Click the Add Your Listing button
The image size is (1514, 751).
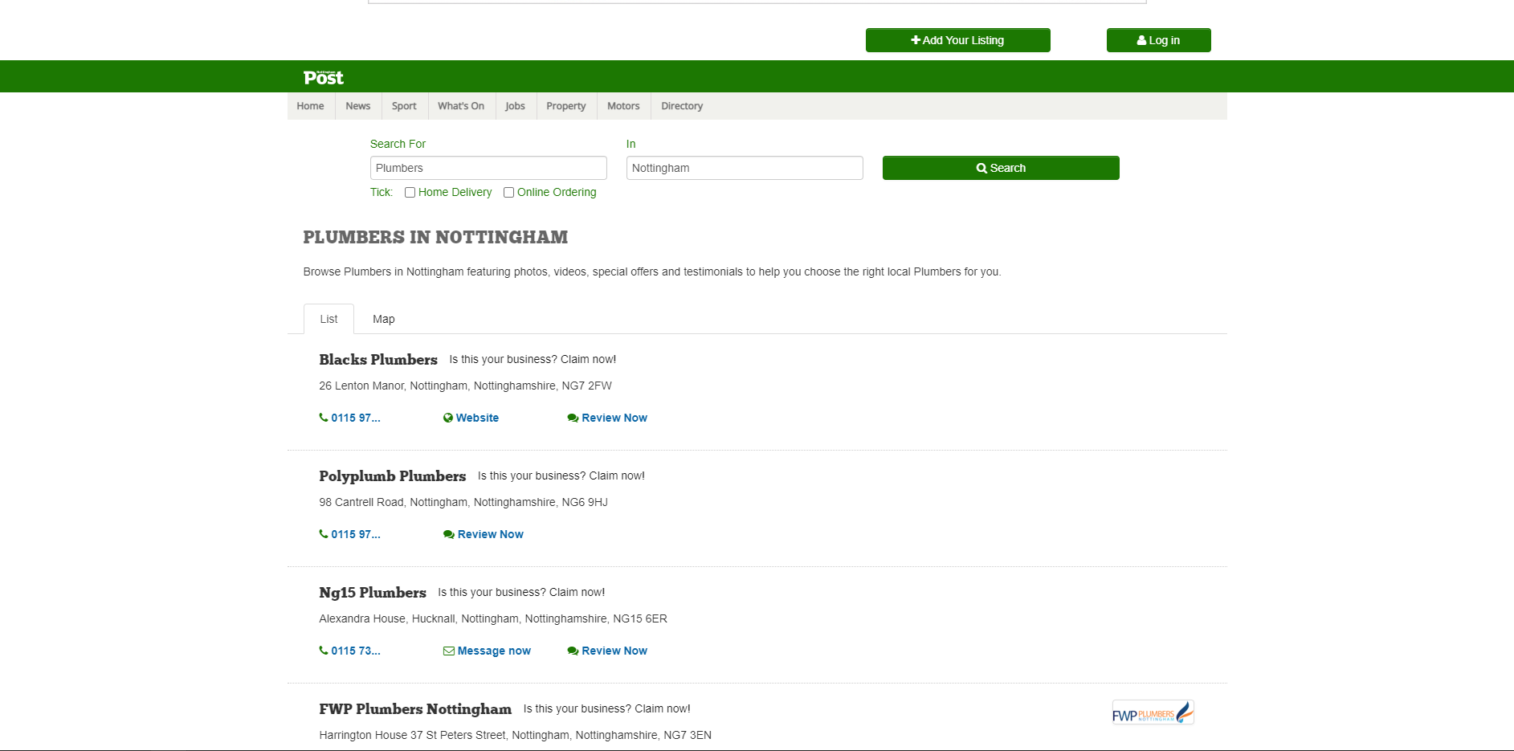(957, 40)
